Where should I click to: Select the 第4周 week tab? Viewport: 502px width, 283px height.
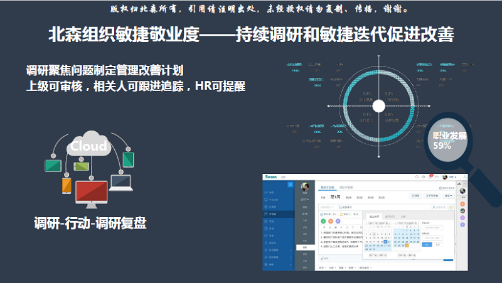(370, 198)
